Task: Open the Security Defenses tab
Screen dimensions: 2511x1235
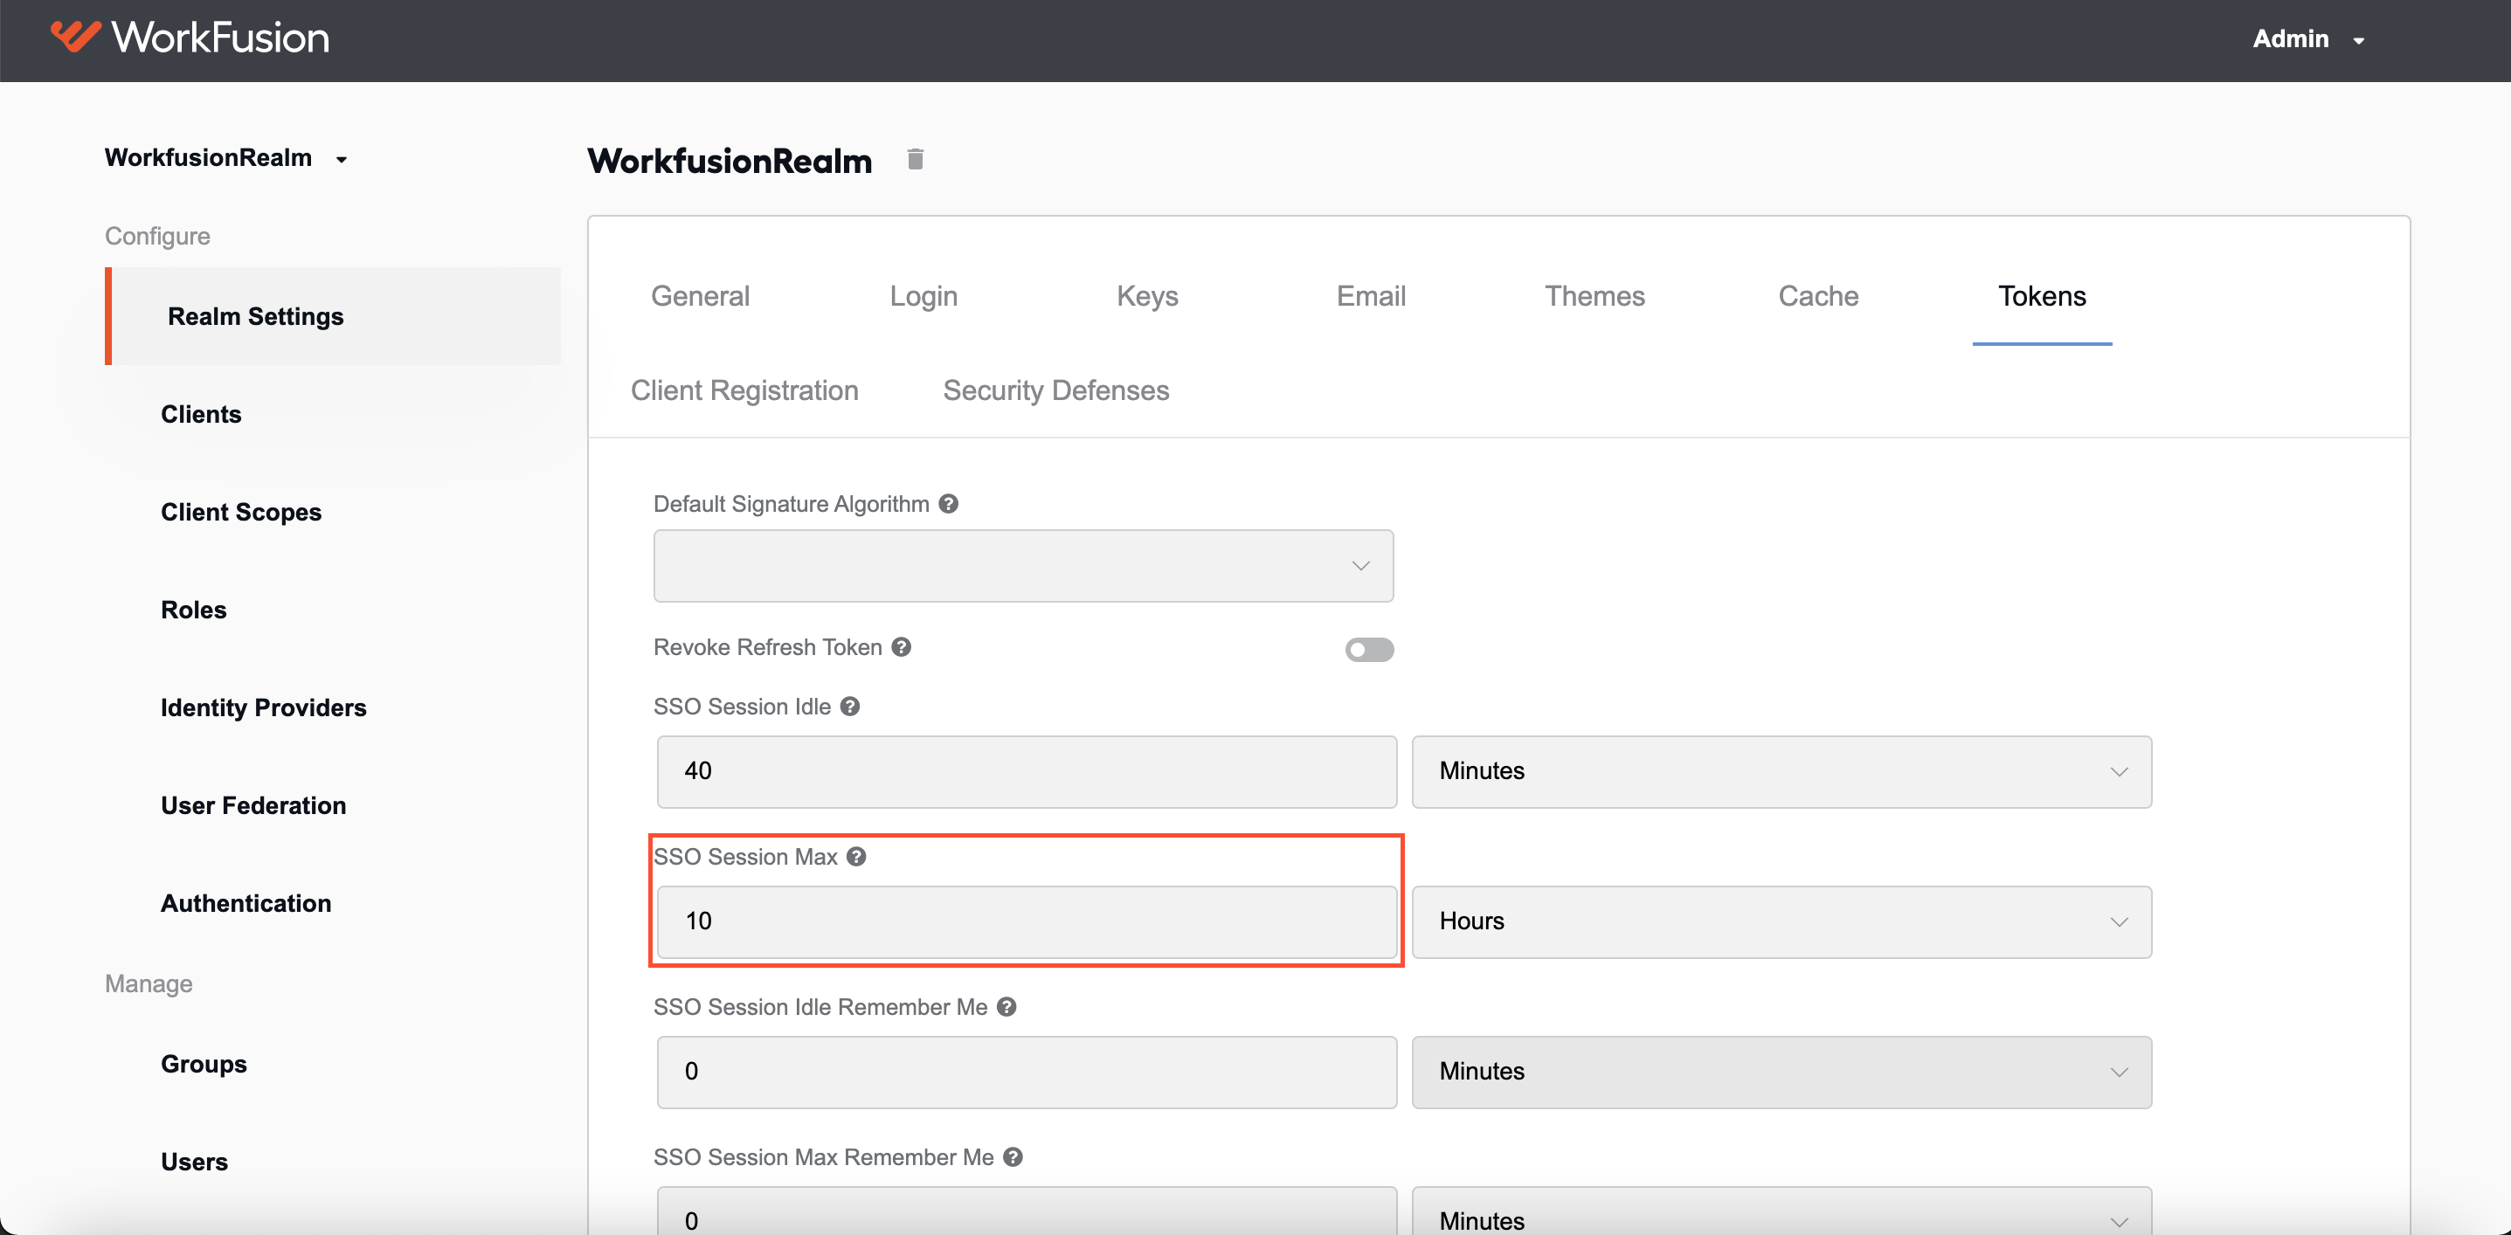Action: point(1055,391)
